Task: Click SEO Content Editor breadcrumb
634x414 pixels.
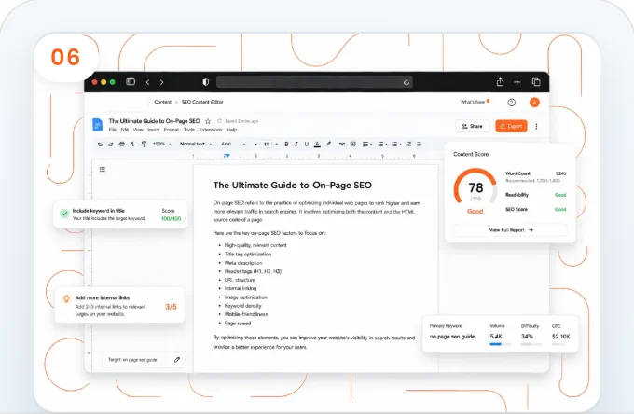Action: pyautogui.click(x=202, y=102)
